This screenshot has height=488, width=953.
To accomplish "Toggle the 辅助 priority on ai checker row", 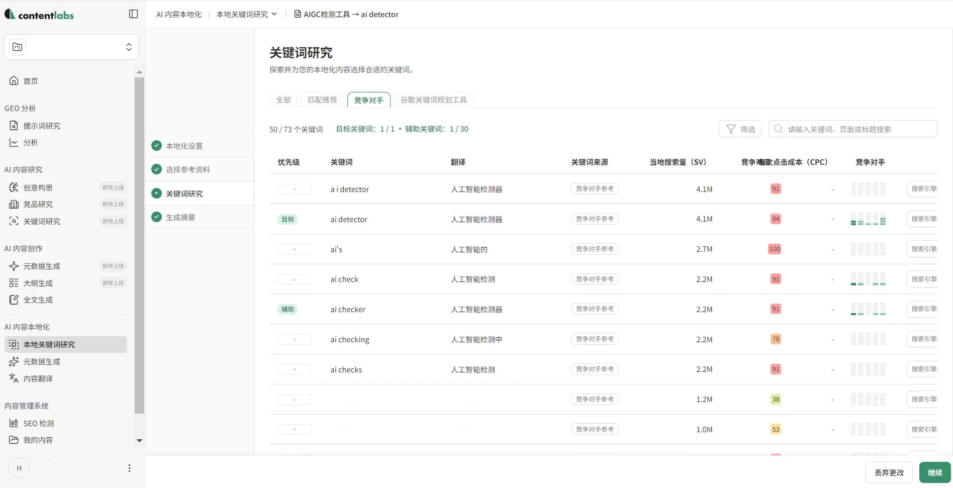I will coord(287,309).
